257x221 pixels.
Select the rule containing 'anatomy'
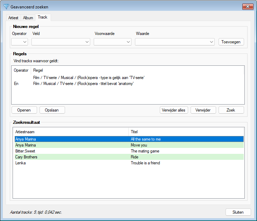84,84
